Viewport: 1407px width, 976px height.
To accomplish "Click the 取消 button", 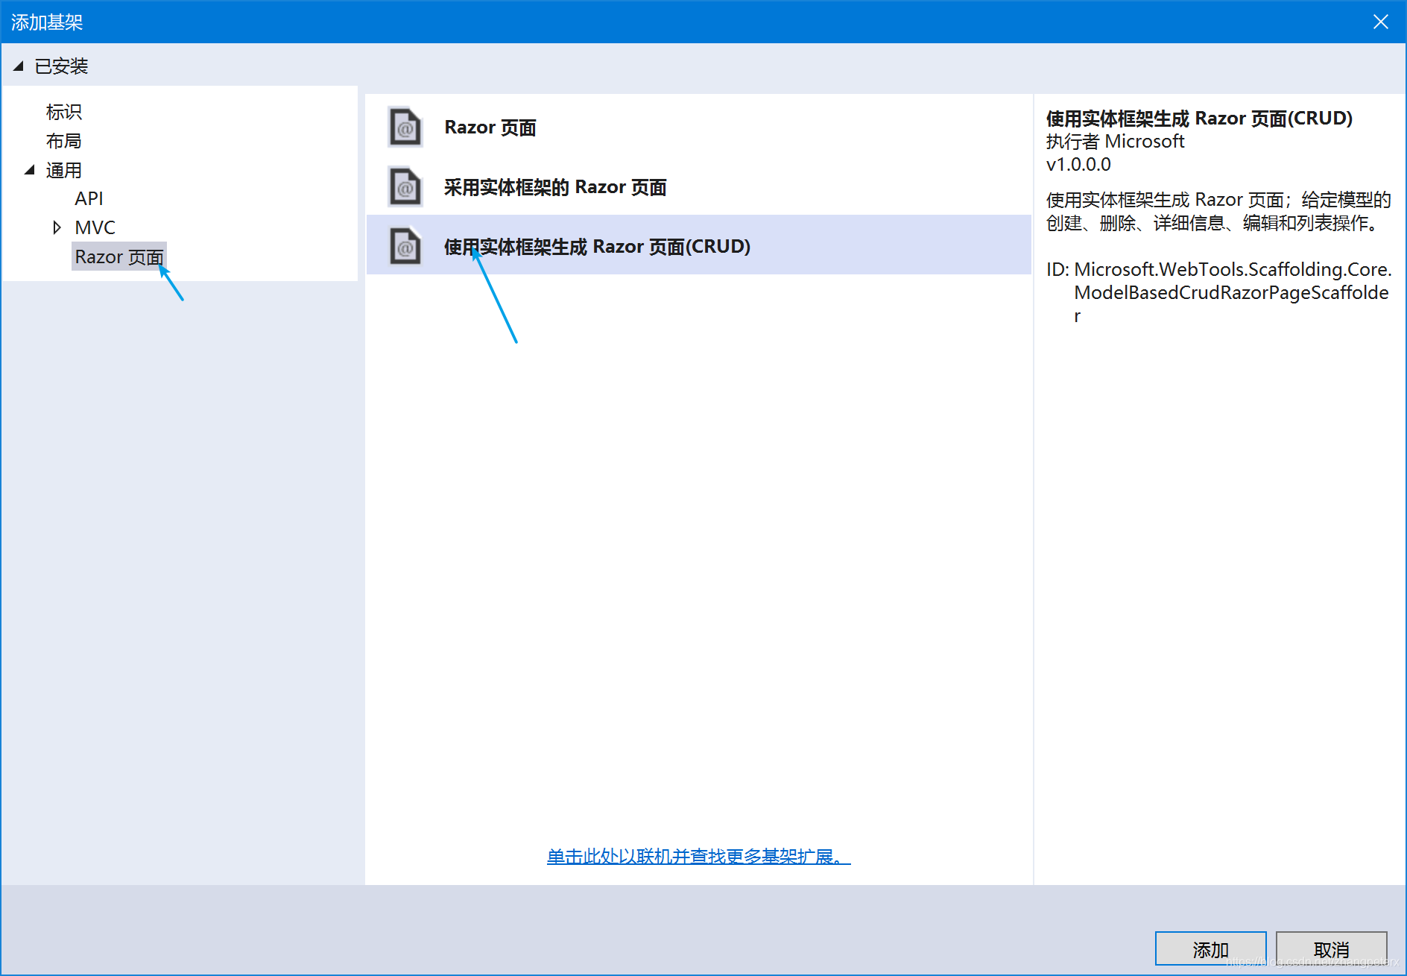I will click(x=1331, y=949).
